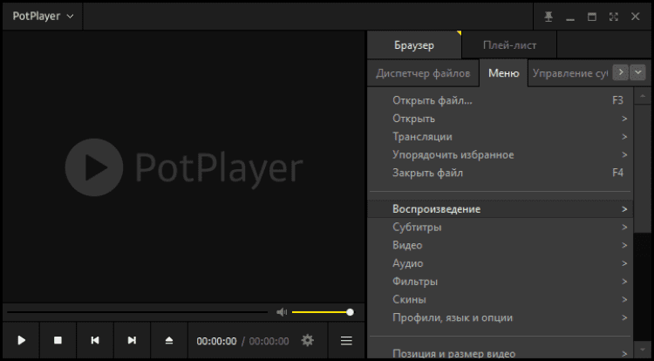Image resolution: width=654 pixels, height=361 pixels.
Task: Click the Play button
Action: [x=21, y=341]
